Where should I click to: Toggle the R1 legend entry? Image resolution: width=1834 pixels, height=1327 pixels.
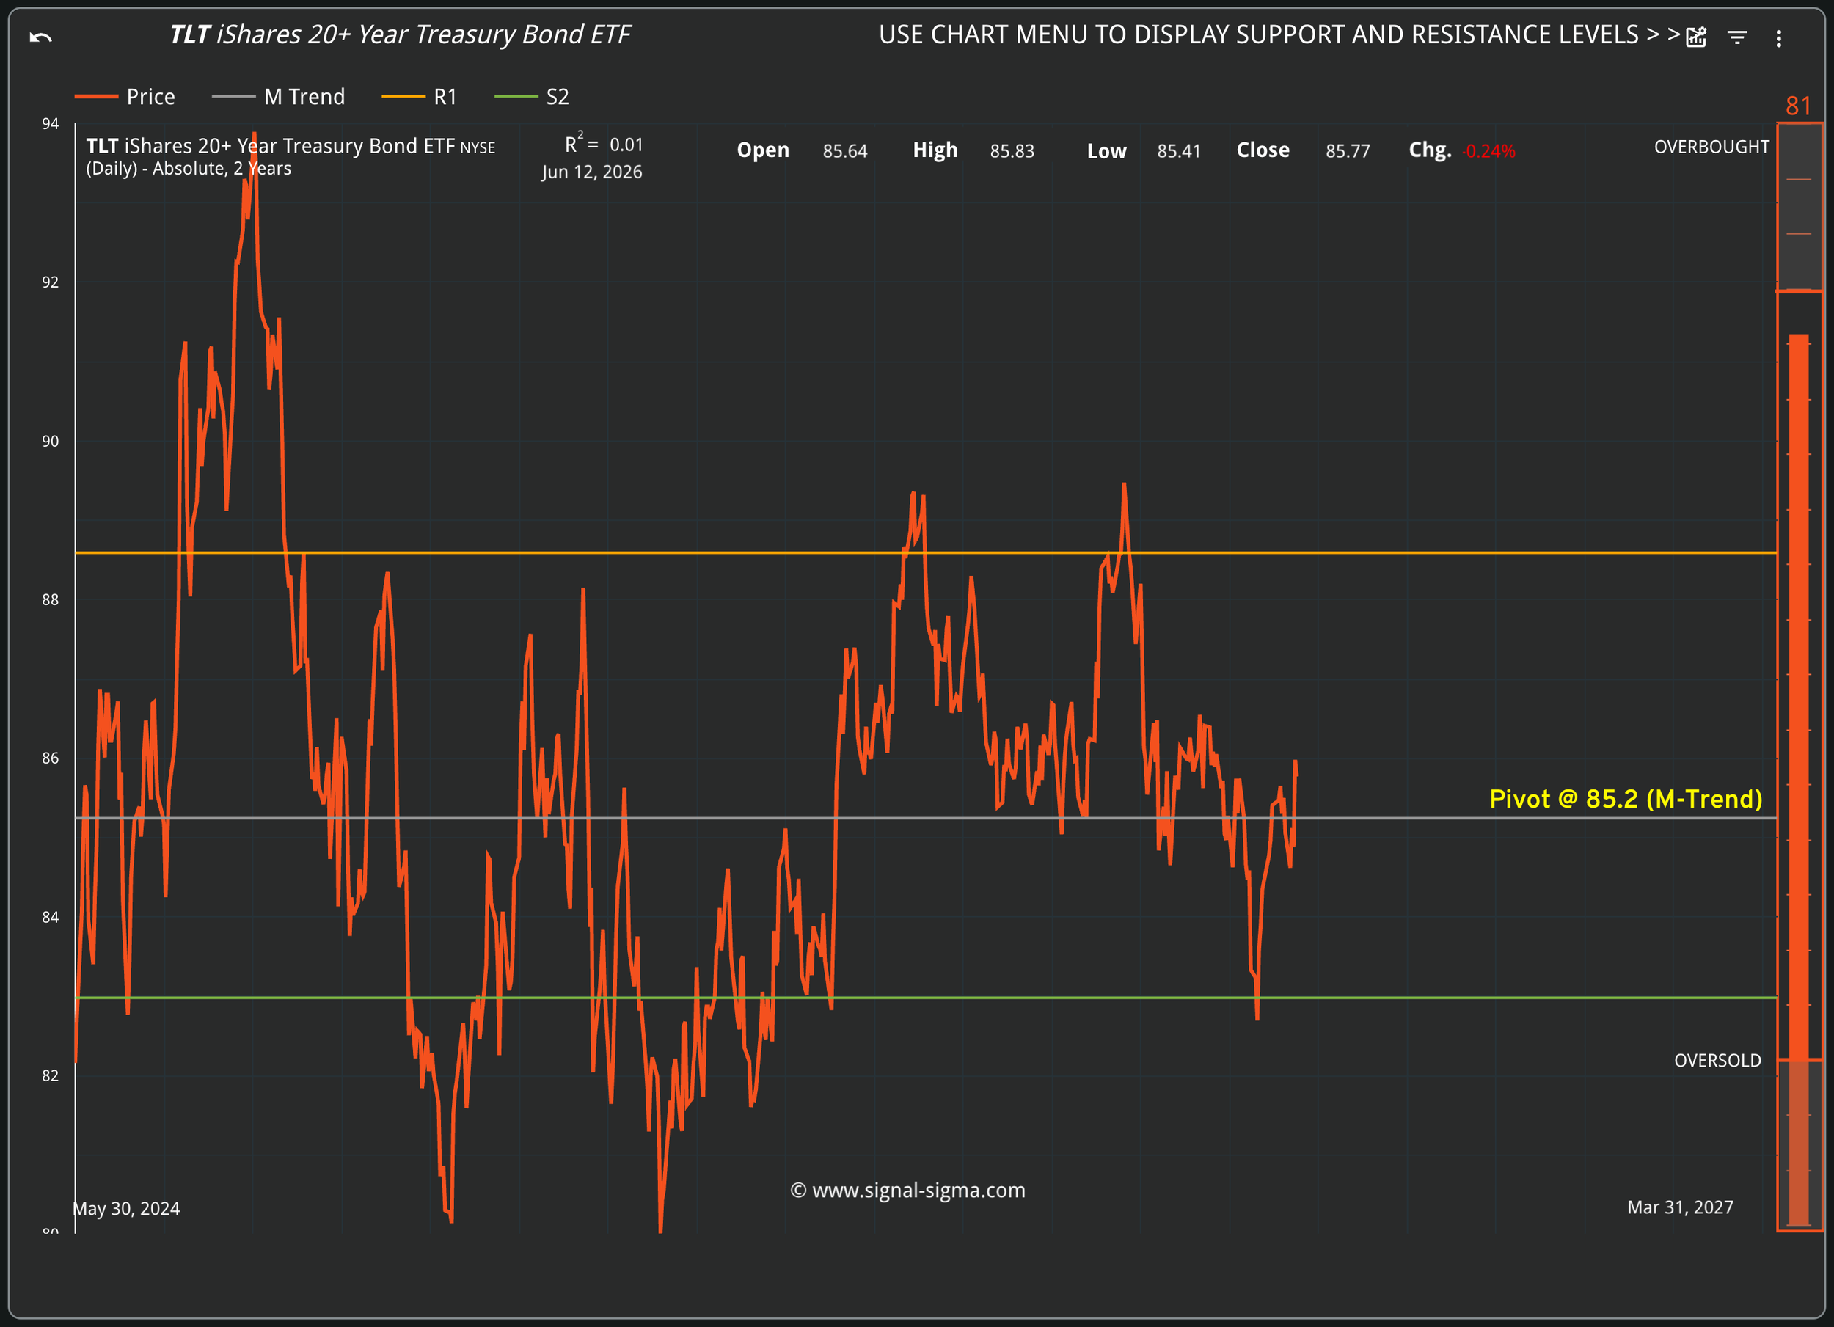[x=419, y=97]
